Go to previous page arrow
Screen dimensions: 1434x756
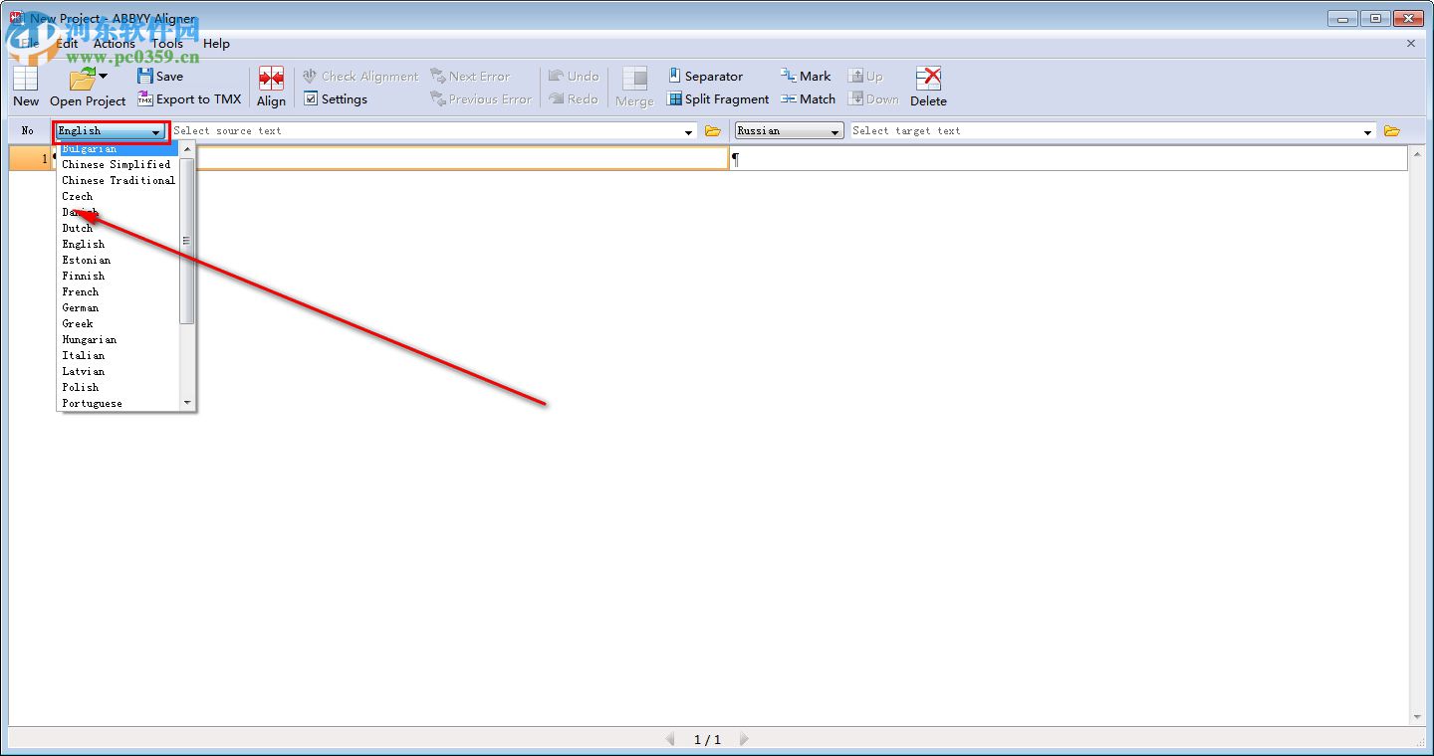[x=670, y=739]
